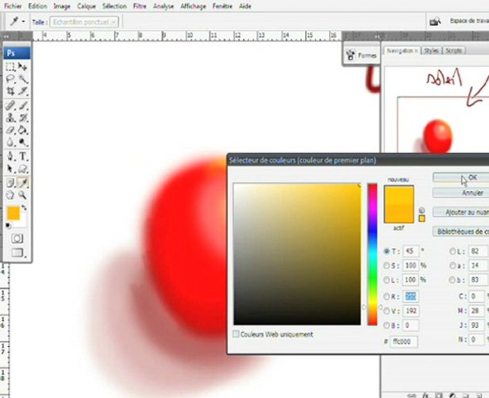Screen dimensions: 489x398
Task: Open the Affichage menu
Action: pyautogui.click(x=193, y=6)
